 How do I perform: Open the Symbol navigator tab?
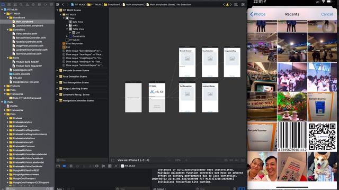tap(15, 4)
